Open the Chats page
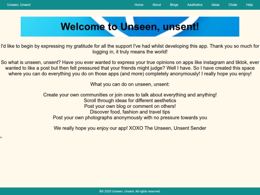The height and width of the screenshot is (195, 260). click(233, 5)
